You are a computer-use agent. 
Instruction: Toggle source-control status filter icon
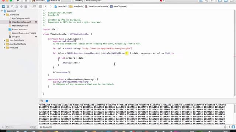35,127
